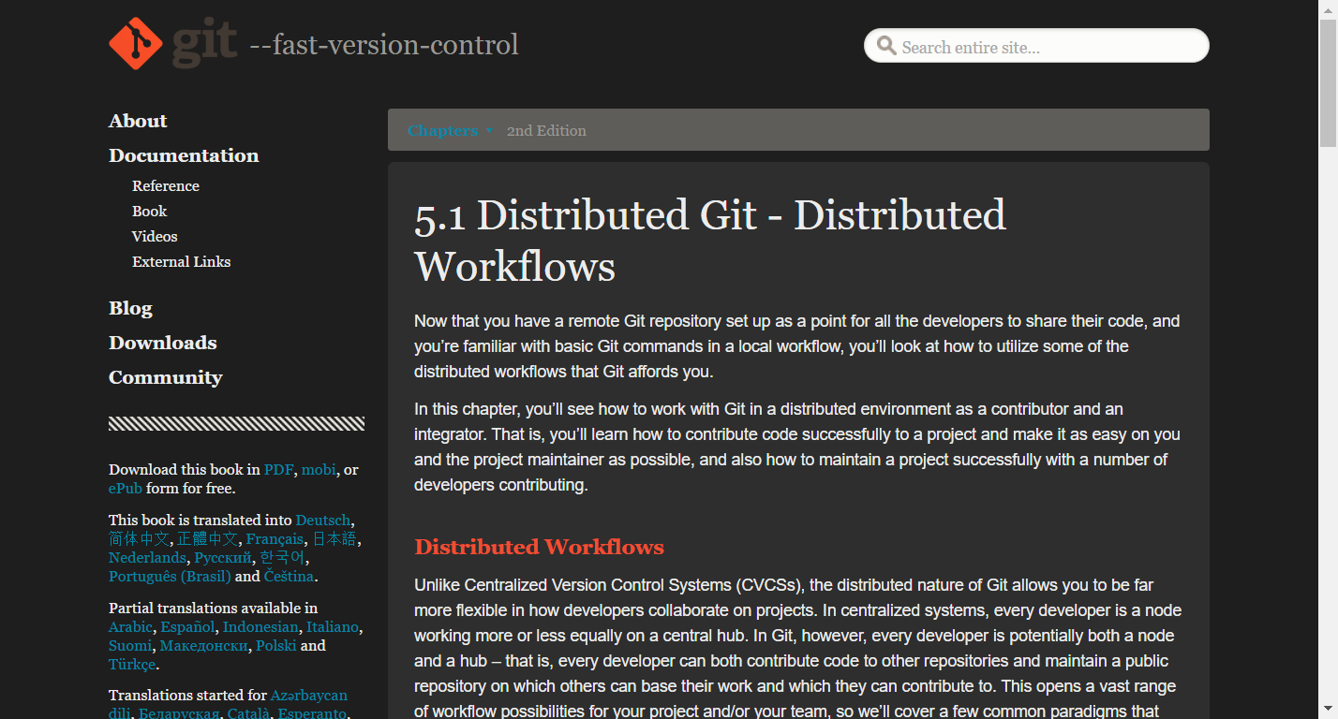
Task: Switch to the Deutsch translation
Action: tap(323, 520)
